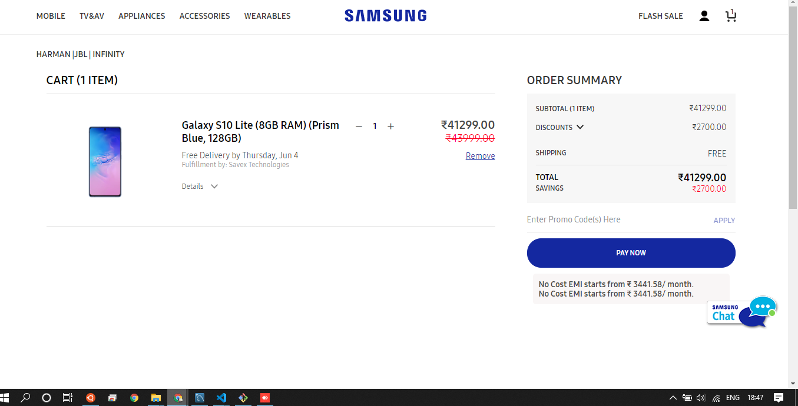This screenshot has height=406, width=798.
Task: Open the MOBILE menu
Action: 51,16
